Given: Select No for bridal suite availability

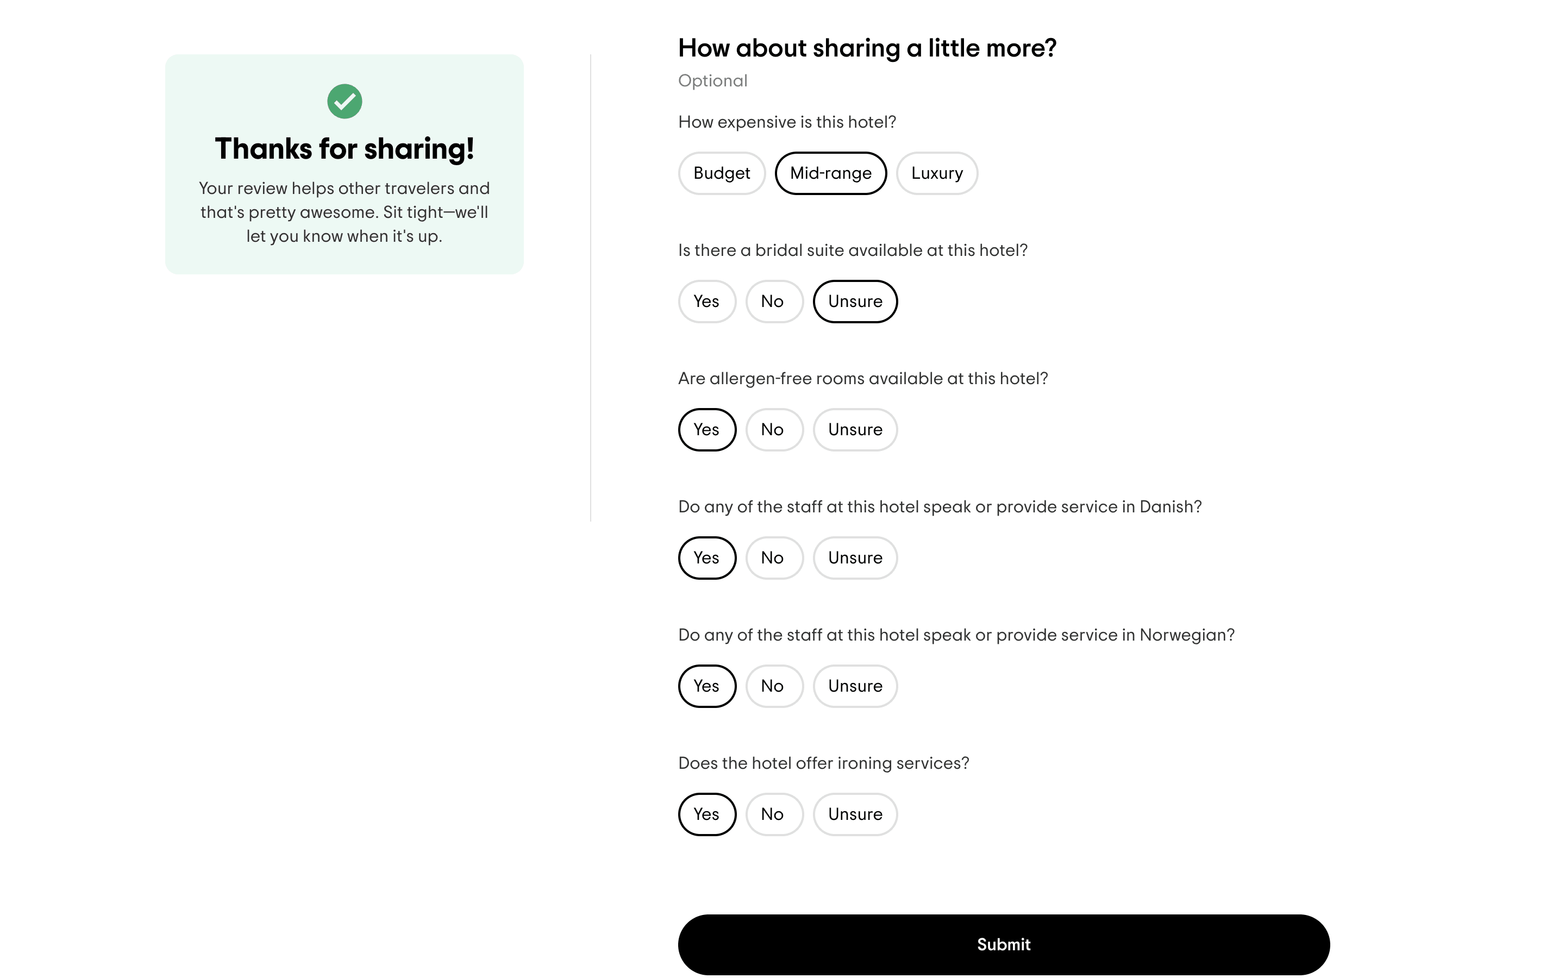Looking at the screenshot, I should pyautogui.click(x=773, y=302).
